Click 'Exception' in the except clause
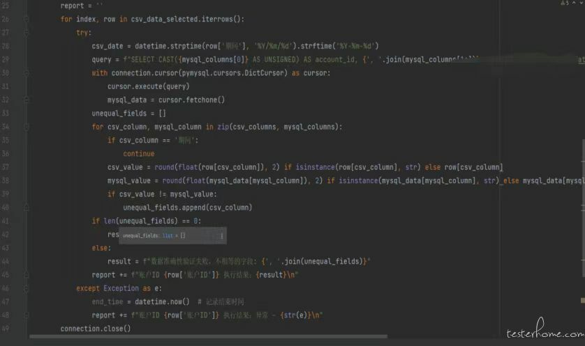Screen dimensions: 585x346 pos(121,288)
